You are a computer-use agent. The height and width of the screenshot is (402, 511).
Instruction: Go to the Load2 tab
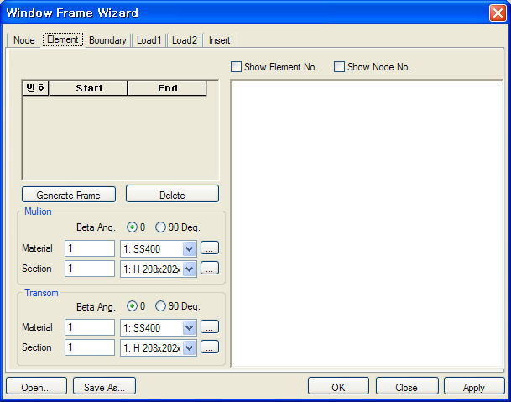coord(185,40)
